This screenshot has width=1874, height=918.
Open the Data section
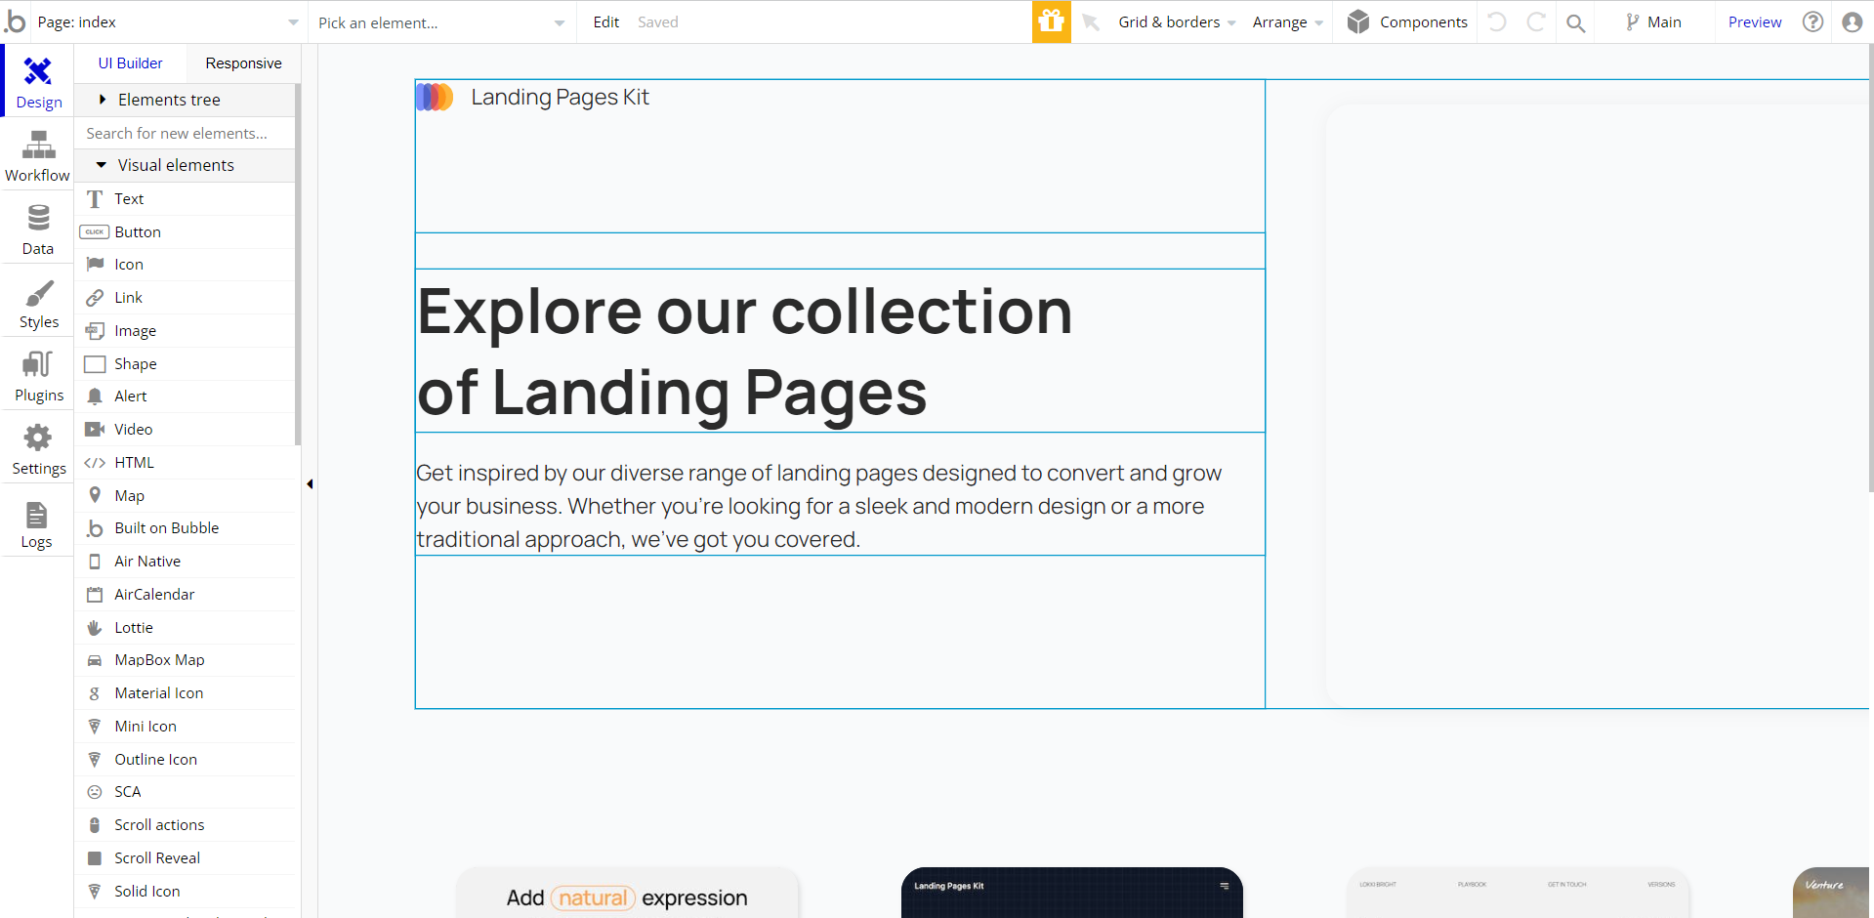pos(38,229)
